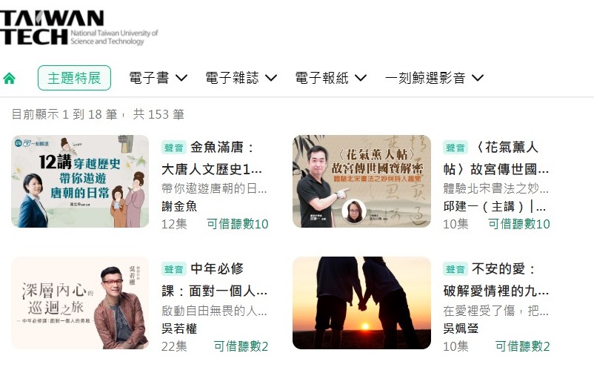Click the 聲音 tag beside 不安的愛
The width and height of the screenshot is (594, 373).
point(455,269)
